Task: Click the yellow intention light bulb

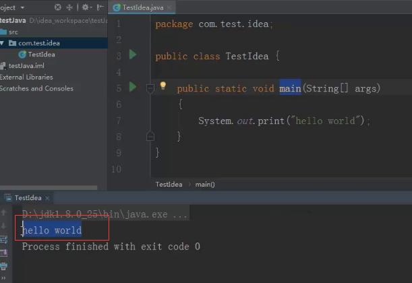Action: 163,86
